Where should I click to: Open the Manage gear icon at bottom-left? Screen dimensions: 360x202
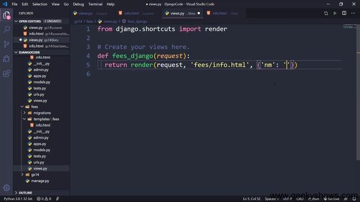pyautogui.click(x=6, y=188)
